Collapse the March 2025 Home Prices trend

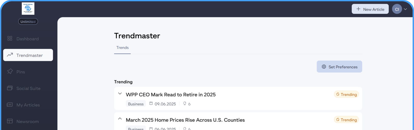(120, 119)
